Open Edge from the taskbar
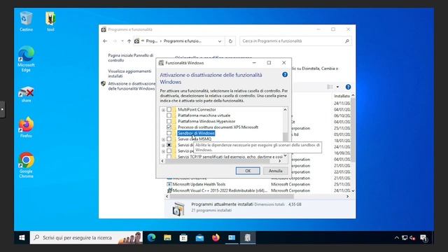The width and height of the screenshot is (448, 252). [151, 238]
